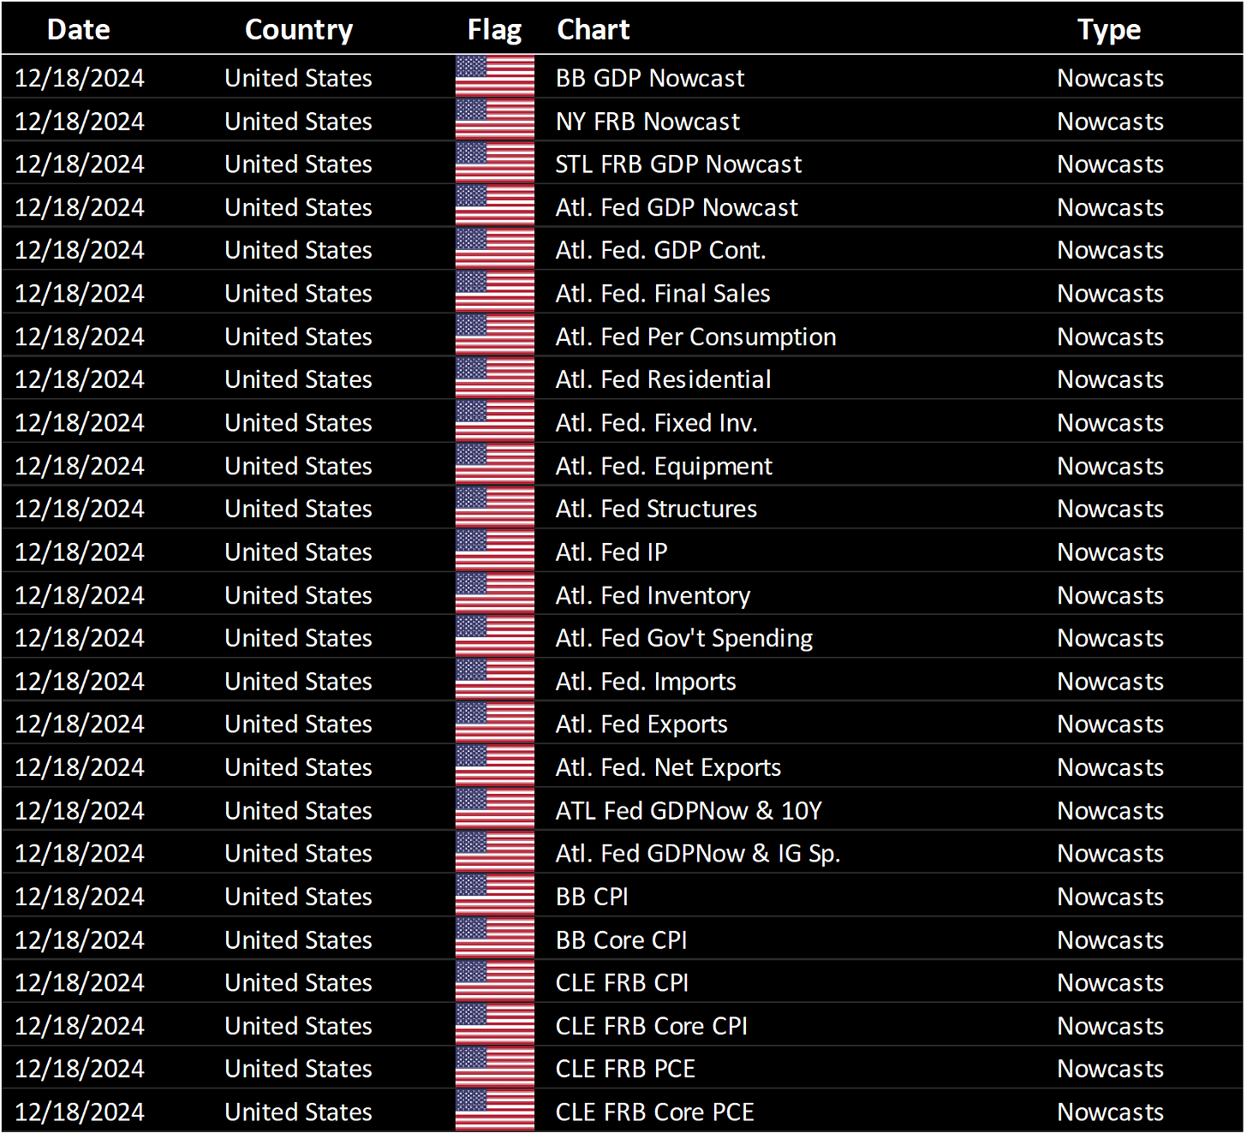
Task: Click flag beside Atl. Fed. Net Exports
Action: 495,766
